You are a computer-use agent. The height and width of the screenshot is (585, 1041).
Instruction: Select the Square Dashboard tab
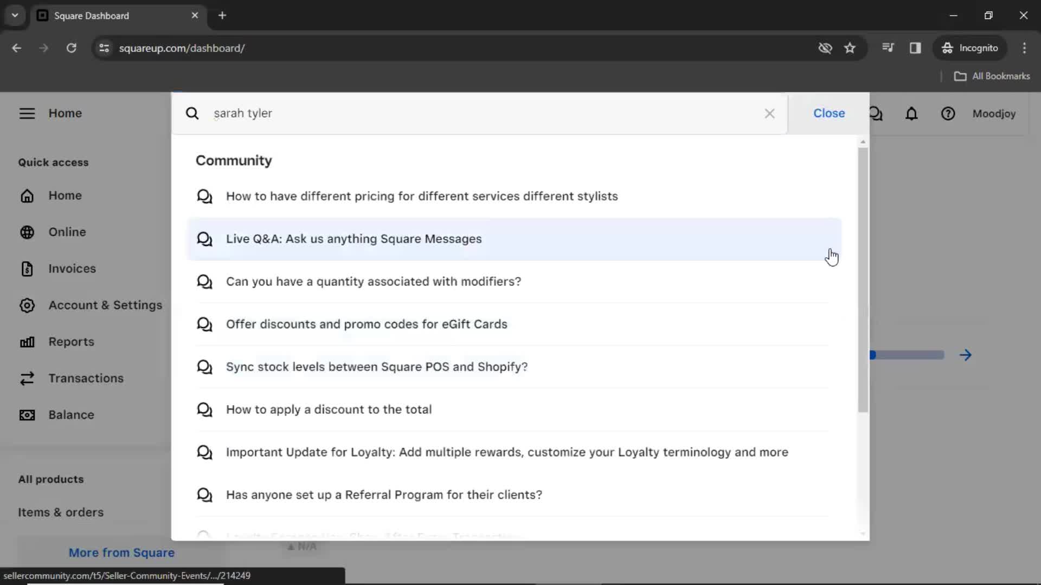coord(118,15)
